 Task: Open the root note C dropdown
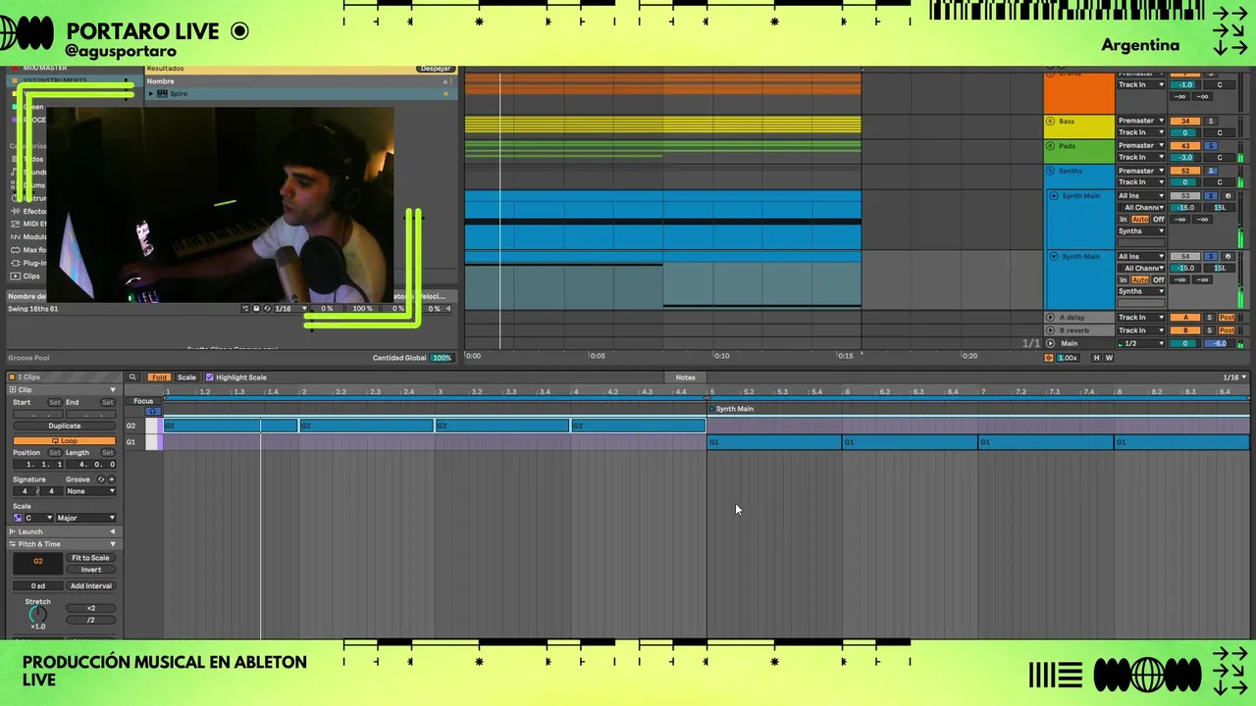[38, 518]
